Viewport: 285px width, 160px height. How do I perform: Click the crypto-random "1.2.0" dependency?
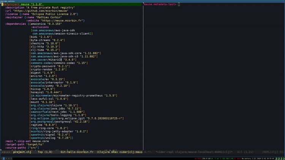(x=48, y=70)
